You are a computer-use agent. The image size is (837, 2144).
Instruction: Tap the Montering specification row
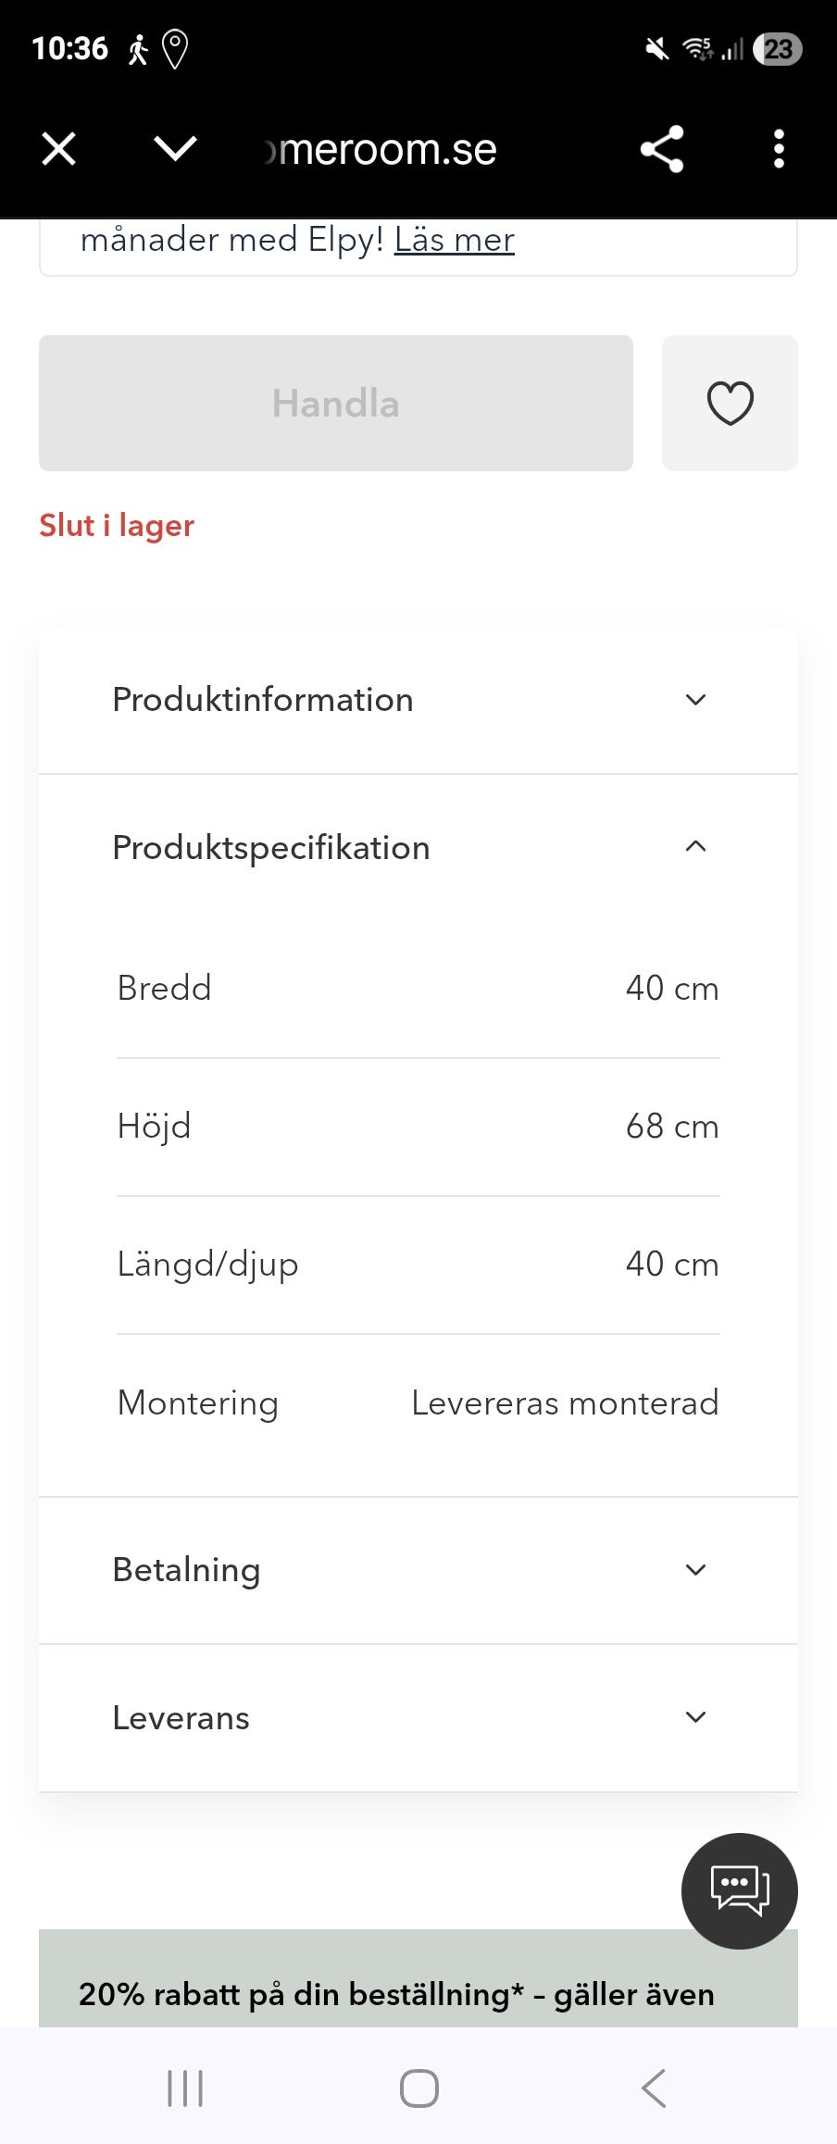(418, 1403)
